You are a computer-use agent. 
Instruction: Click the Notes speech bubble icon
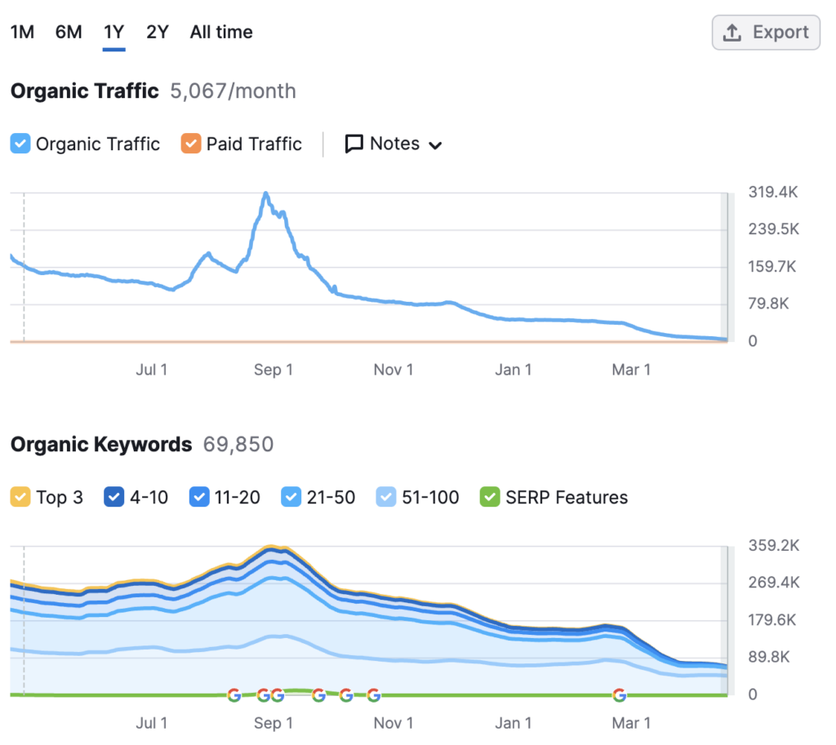(x=354, y=144)
